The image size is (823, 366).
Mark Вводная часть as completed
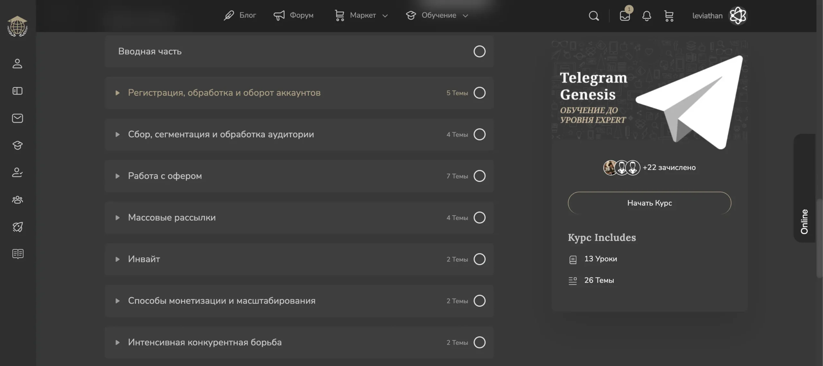click(x=479, y=51)
